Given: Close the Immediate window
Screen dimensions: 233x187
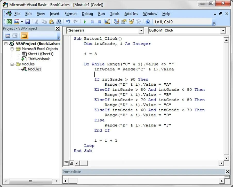Looking at the screenshot, I should tap(227, 172).
